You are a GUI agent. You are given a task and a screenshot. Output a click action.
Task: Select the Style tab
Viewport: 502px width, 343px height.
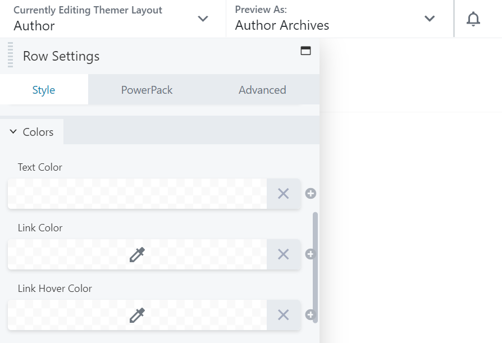44,90
